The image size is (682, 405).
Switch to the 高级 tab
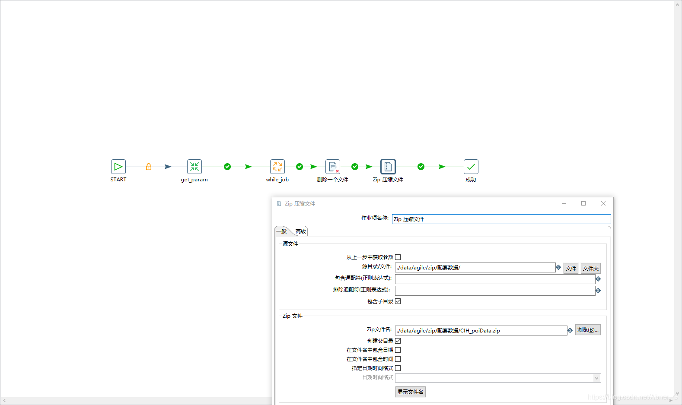coord(301,231)
